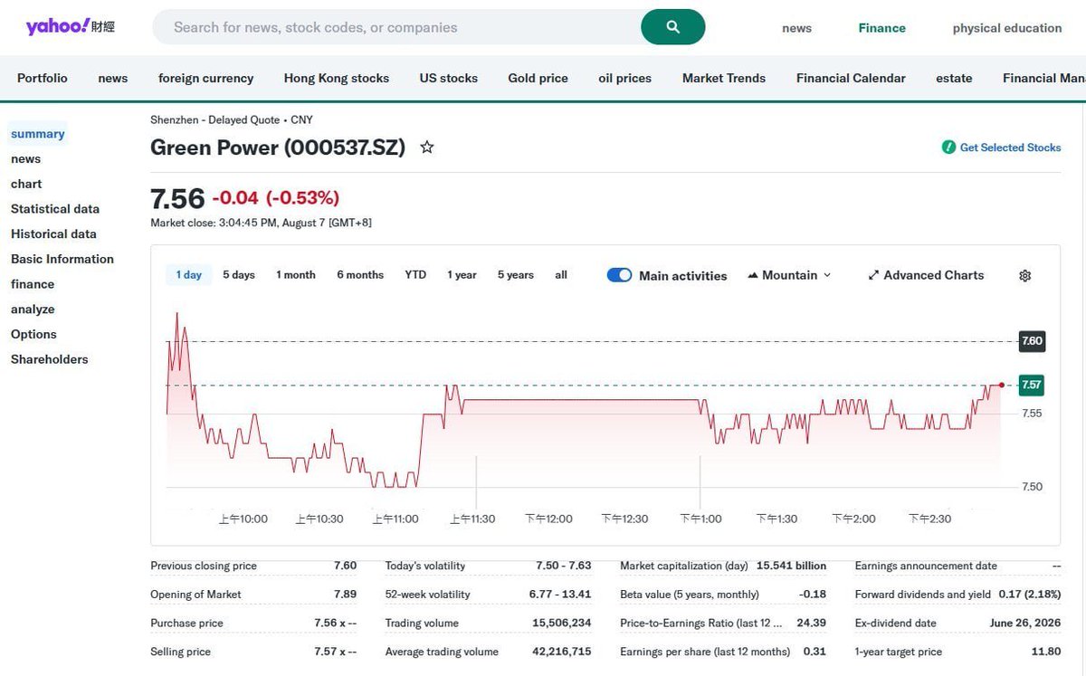Click the Get Selected Stocks link

pos(1010,147)
